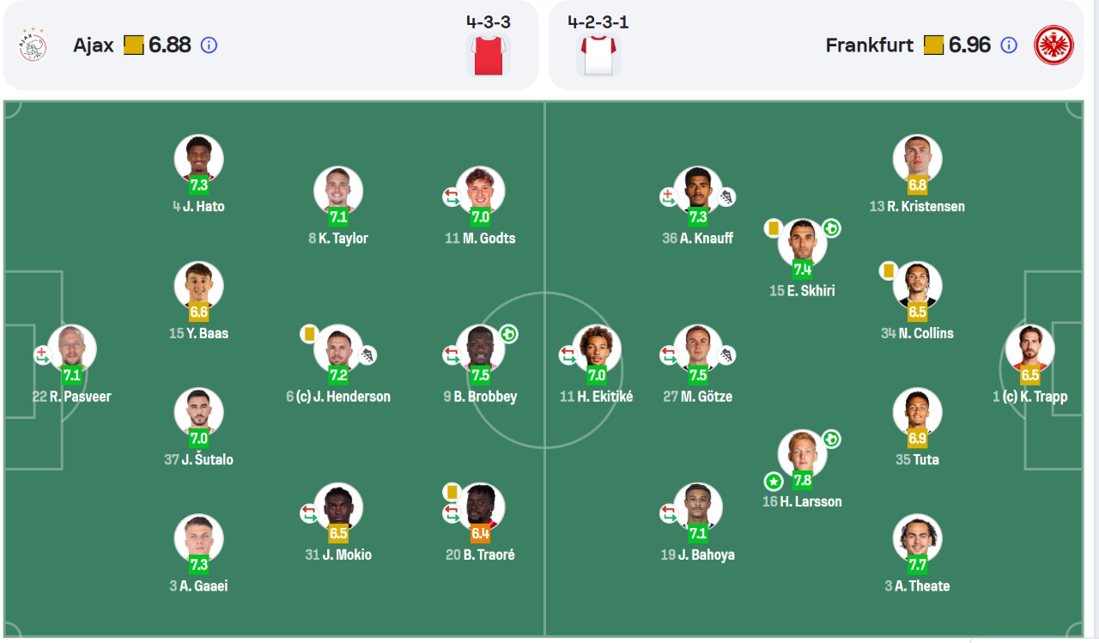Click Pasveer's injury substitution icon
1099x643 pixels.
point(43,355)
